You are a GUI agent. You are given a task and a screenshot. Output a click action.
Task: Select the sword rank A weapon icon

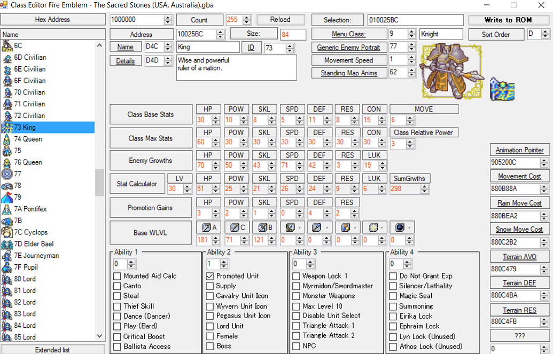coord(207,227)
